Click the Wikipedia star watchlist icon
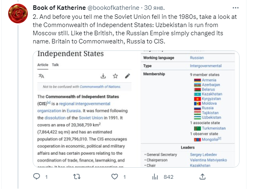Viewport: 253px width, 189px height. coord(115,76)
